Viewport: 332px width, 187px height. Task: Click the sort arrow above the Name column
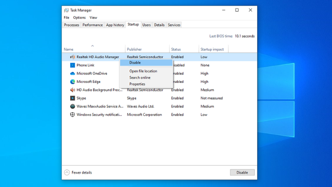(92, 45)
